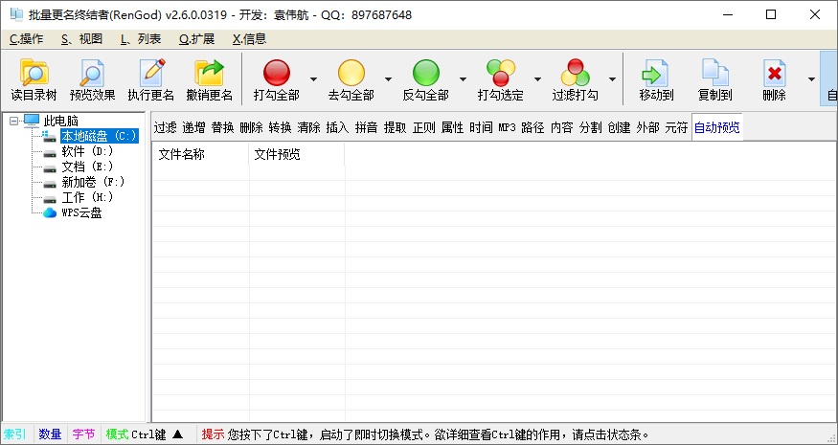
Task: Switch to the 正则 tab
Action: pos(424,127)
